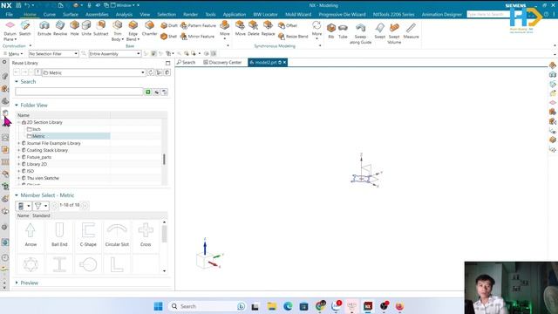This screenshot has height=314, width=558.
Task: Apply the Edge Blend tool
Action: pyautogui.click(x=133, y=31)
